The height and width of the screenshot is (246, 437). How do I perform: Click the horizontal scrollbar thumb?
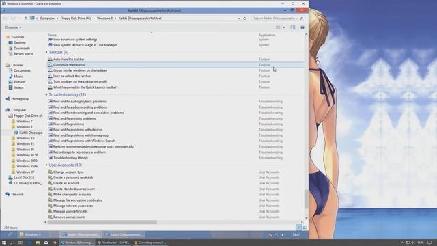click(102, 222)
